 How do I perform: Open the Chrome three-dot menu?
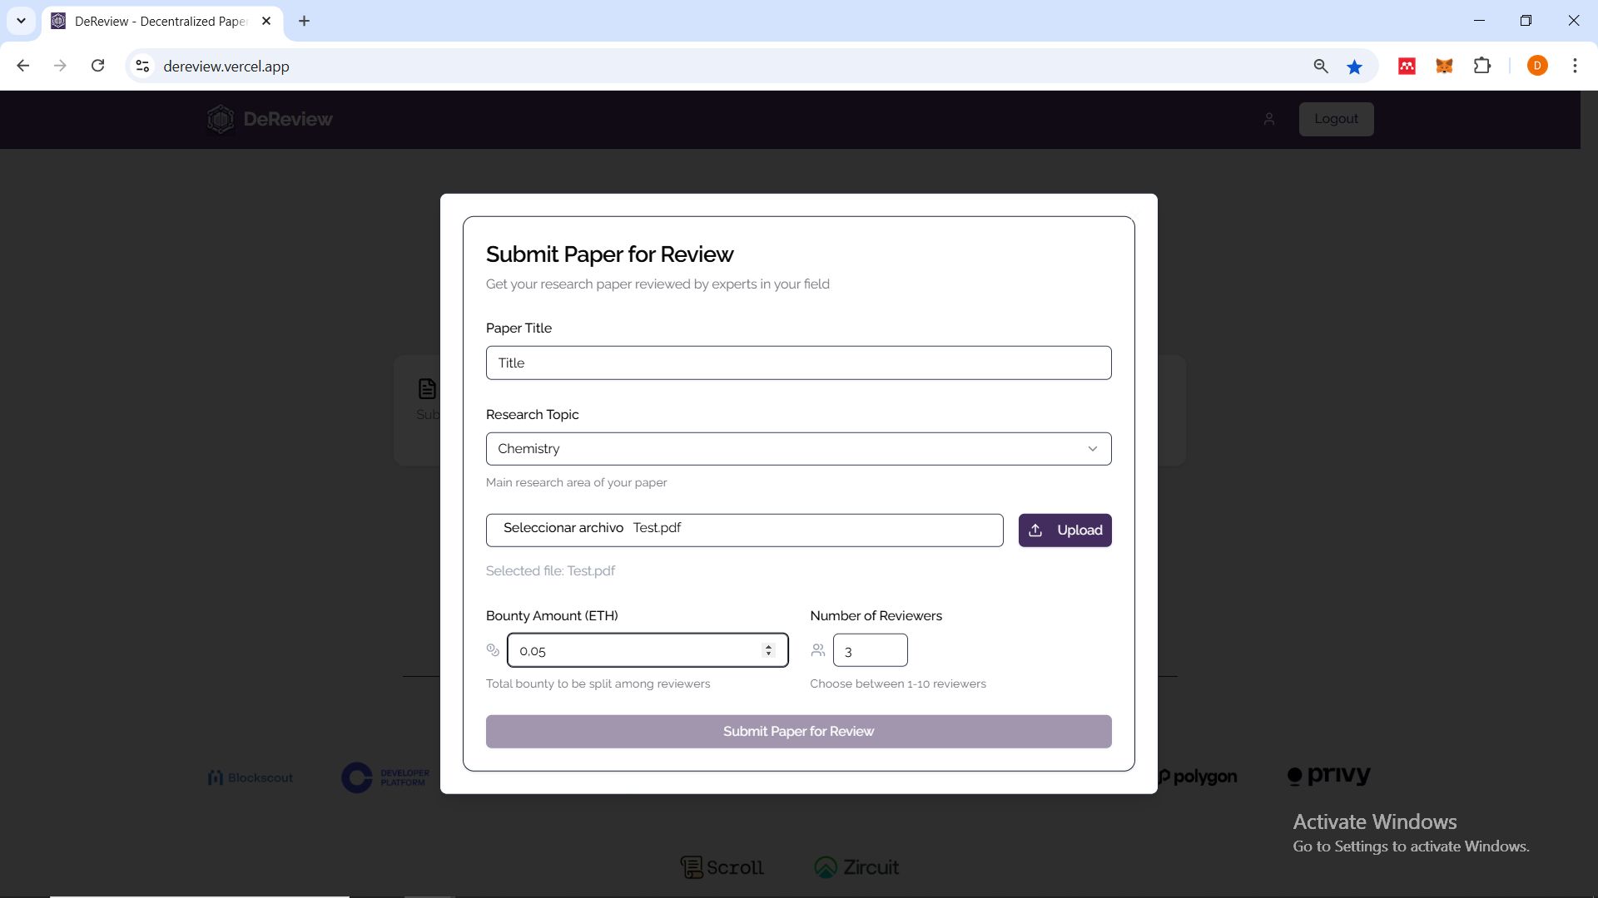(x=1575, y=66)
